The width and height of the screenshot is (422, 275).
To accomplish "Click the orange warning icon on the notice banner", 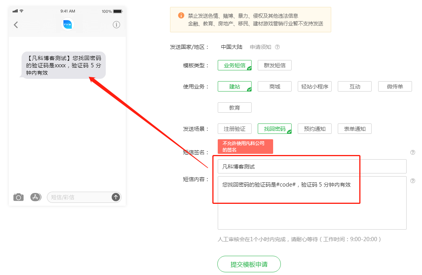I will 181,16.
